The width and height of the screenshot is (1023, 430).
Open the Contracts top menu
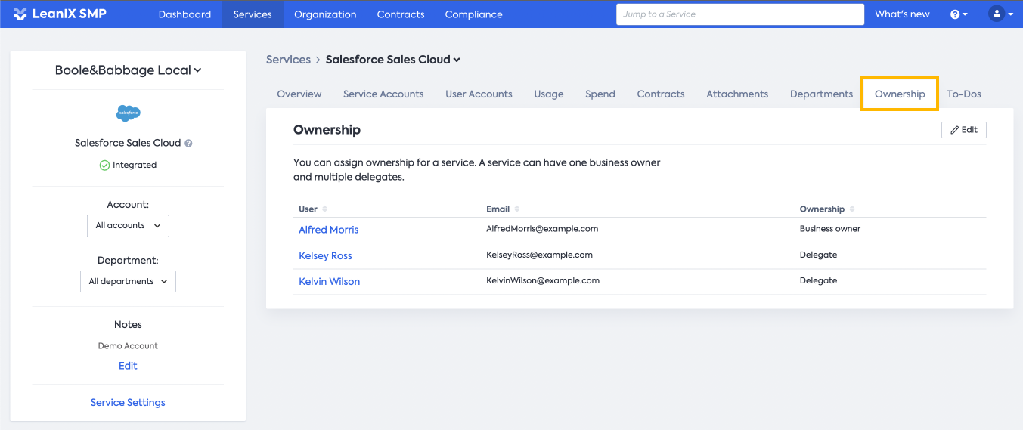[x=401, y=14]
